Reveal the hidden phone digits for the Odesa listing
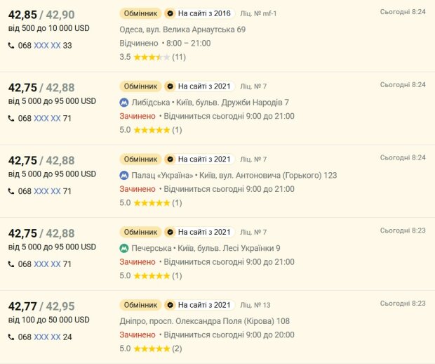 pyautogui.click(x=47, y=46)
